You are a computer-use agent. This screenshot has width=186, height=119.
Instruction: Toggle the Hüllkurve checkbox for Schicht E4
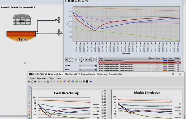click(178, 71)
